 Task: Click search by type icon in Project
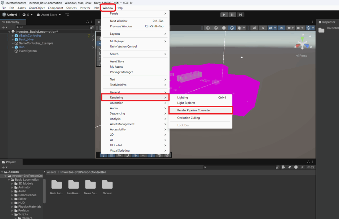pyautogui.click(x=283, y=167)
